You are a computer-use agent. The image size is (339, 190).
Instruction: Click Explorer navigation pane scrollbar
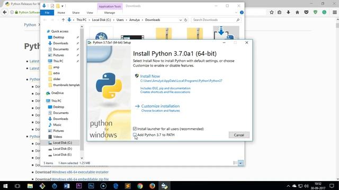point(82,89)
